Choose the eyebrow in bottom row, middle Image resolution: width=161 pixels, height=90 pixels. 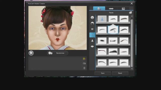[113, 62]
